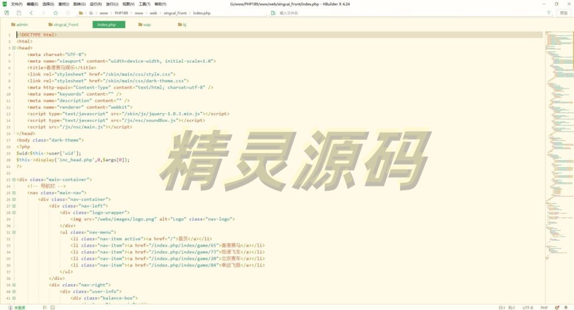Click the row and column position indicator

tap(506, 307)
